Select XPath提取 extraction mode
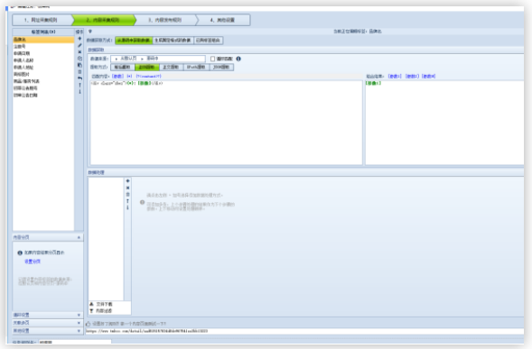The height and width of the screenshot is (349, 532). tap(196, 67)
